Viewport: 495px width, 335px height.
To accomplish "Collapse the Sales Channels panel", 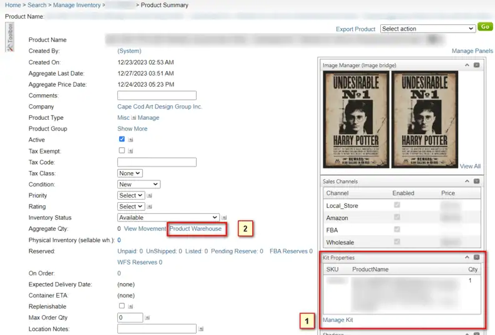I will click(x=467, y=181).
